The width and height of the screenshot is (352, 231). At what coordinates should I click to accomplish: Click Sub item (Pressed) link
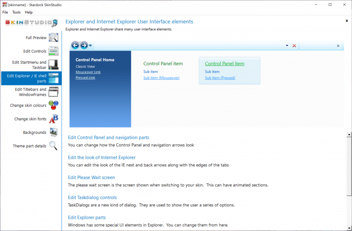[220, 78]
